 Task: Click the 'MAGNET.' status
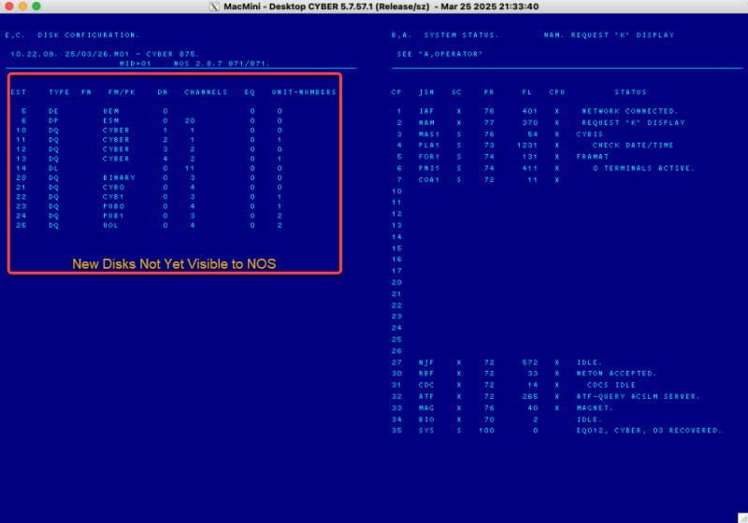[595, 408]
